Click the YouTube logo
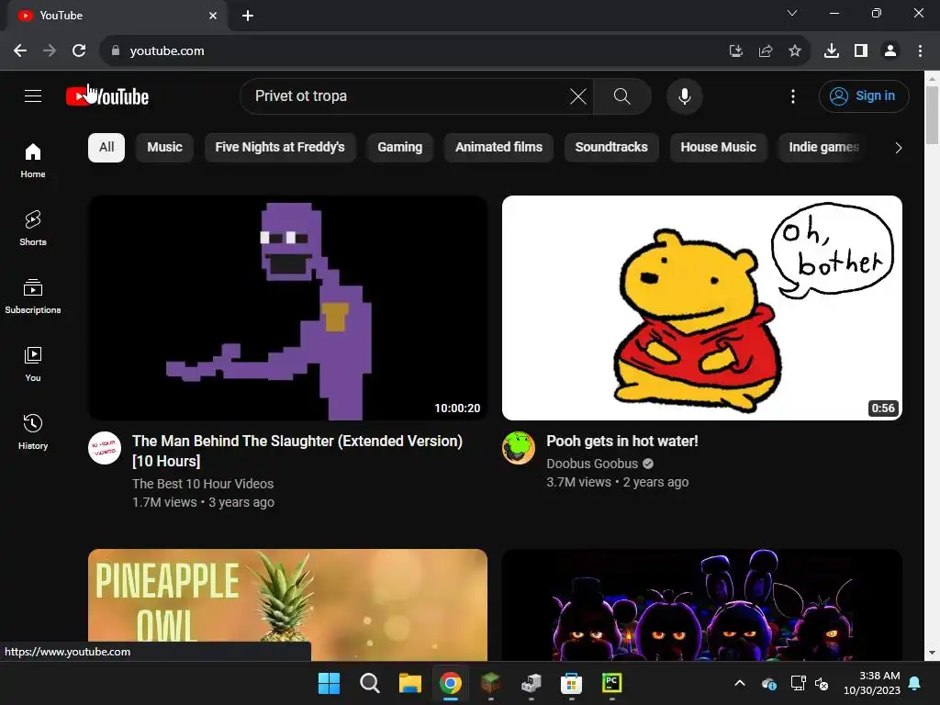 pos(107,96)
